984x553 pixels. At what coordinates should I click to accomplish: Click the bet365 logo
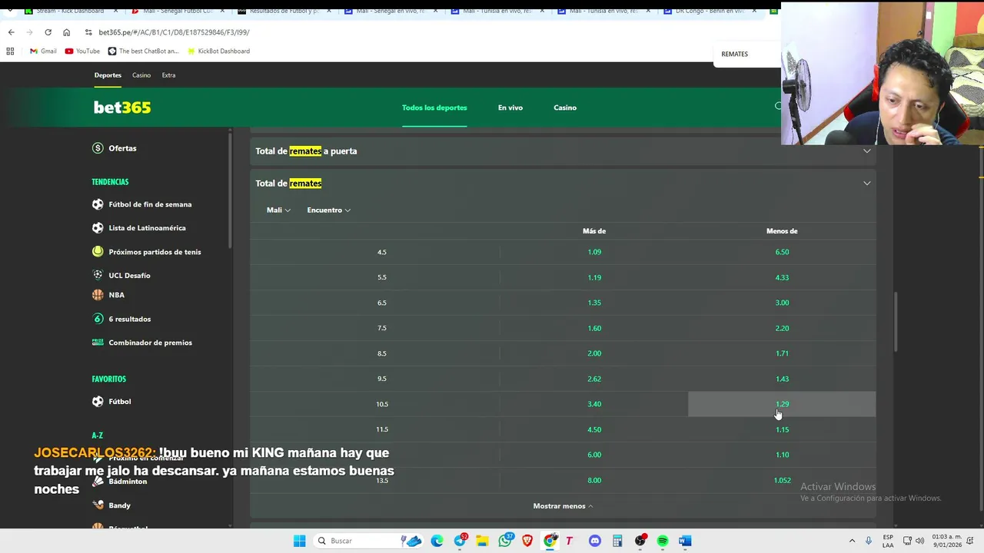(122, 108)
